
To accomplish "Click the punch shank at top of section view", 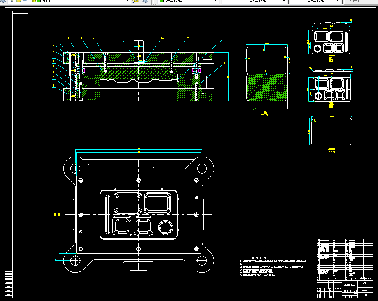I will 139,46.
